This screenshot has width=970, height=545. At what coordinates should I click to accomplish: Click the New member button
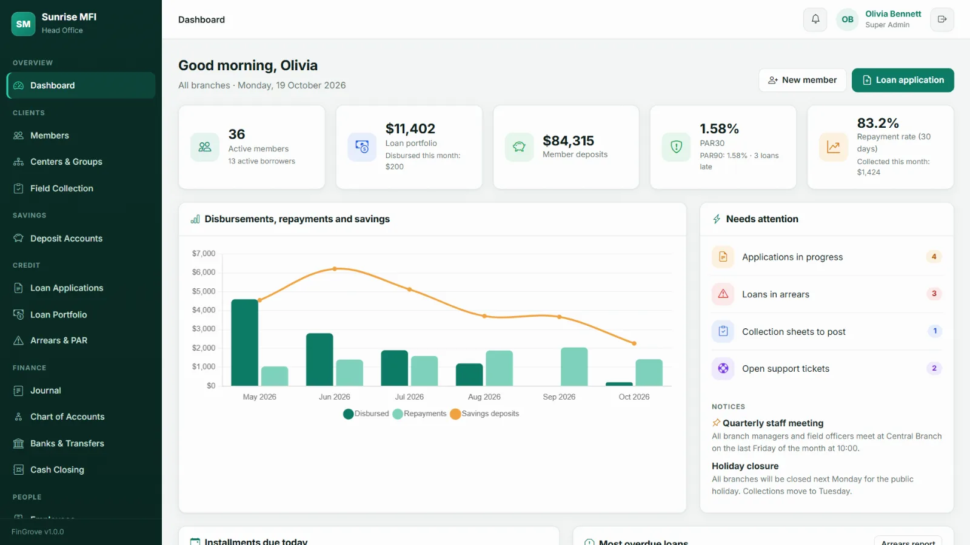pos(802,80)
